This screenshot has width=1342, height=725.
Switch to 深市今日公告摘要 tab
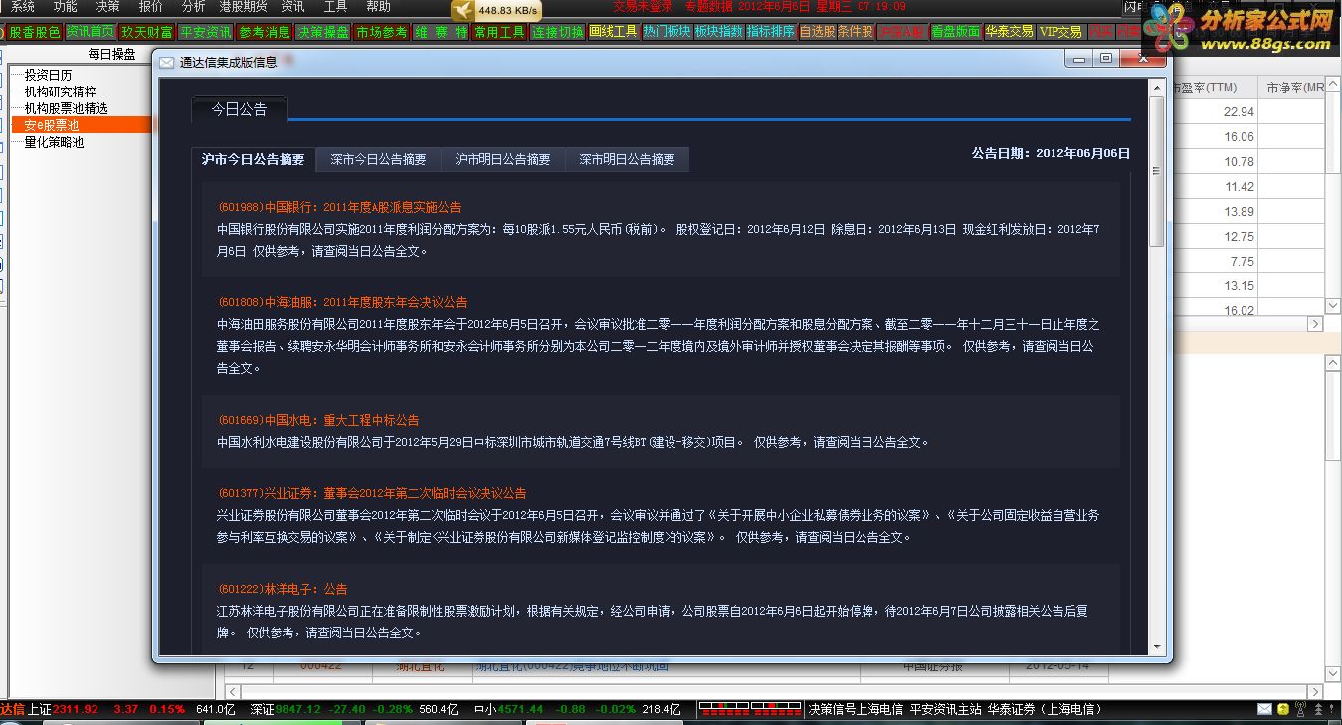tap(378, 159)
